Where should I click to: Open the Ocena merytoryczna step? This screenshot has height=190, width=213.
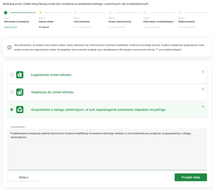tap(120, 22)
